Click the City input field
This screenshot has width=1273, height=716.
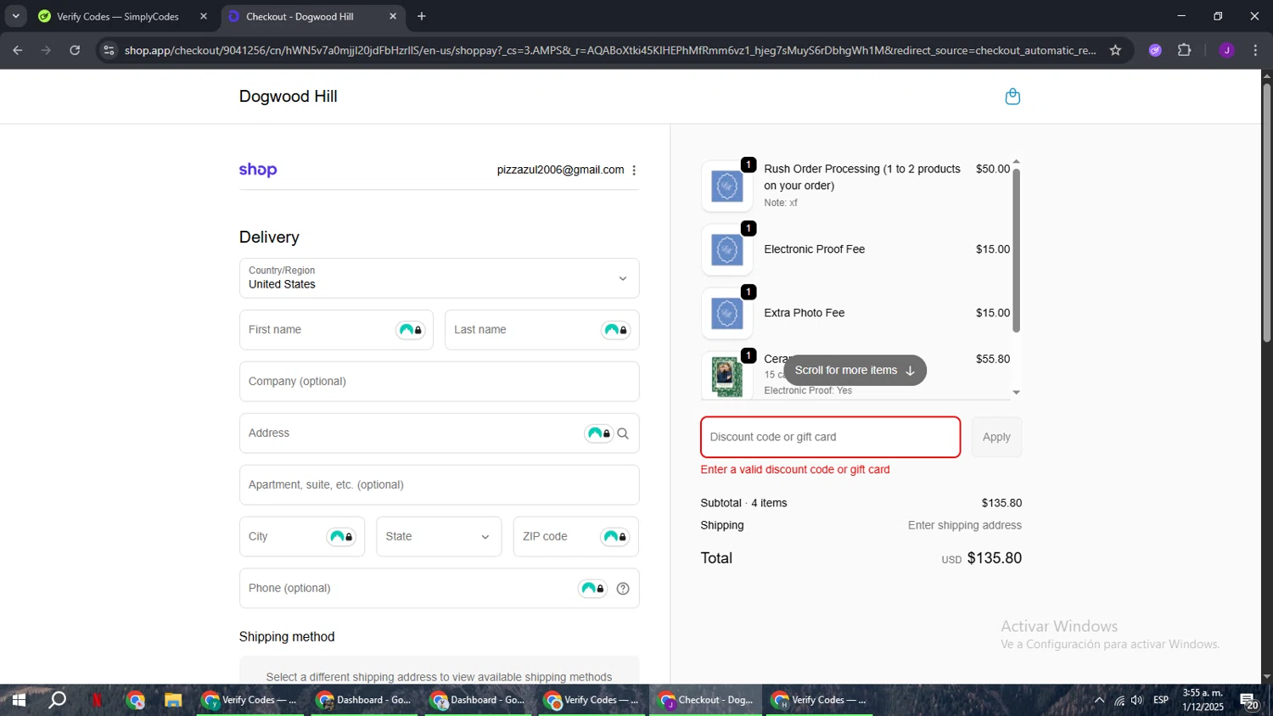click(301, 537)
